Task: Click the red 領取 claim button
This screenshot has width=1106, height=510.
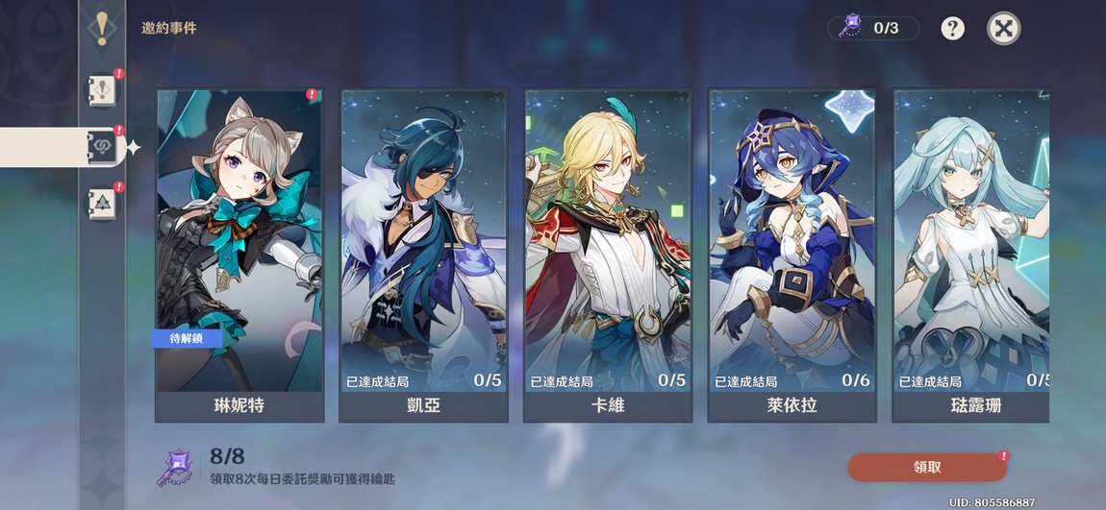Action: 927,467
